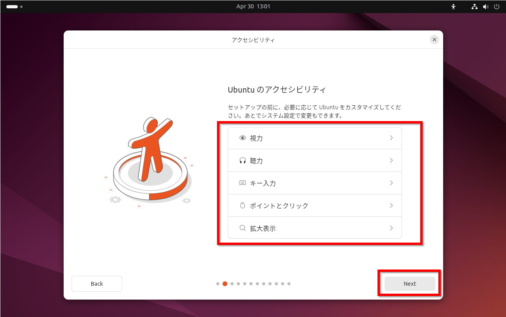Click the network icon in the top bar

pos(475,7)
